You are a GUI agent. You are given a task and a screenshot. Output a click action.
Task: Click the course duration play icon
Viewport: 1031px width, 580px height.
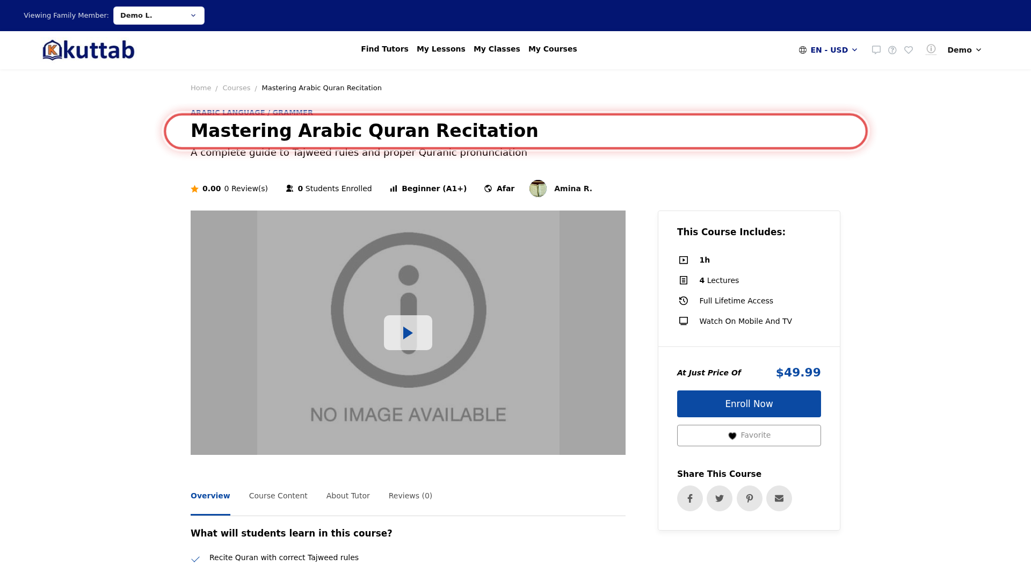(x=684, y=260)
